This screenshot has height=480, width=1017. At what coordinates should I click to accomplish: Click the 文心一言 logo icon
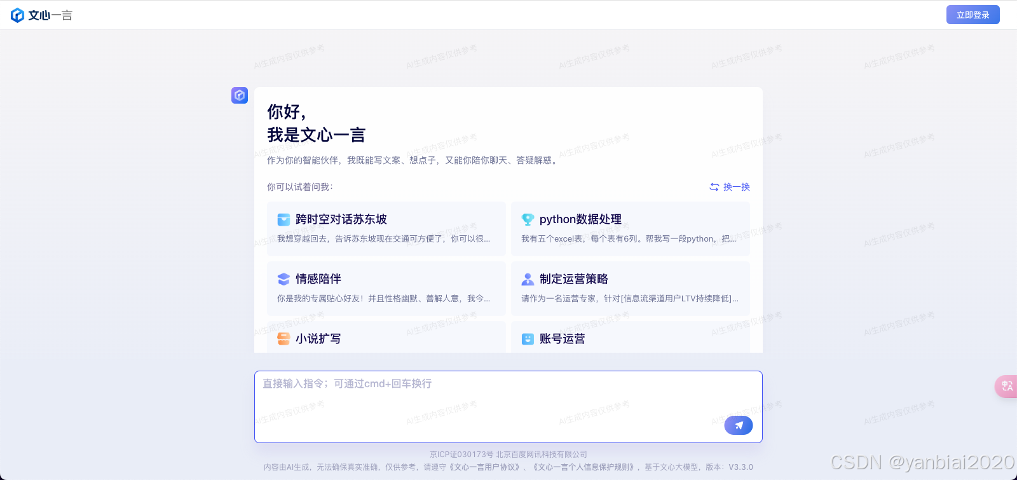coord(17,15)
